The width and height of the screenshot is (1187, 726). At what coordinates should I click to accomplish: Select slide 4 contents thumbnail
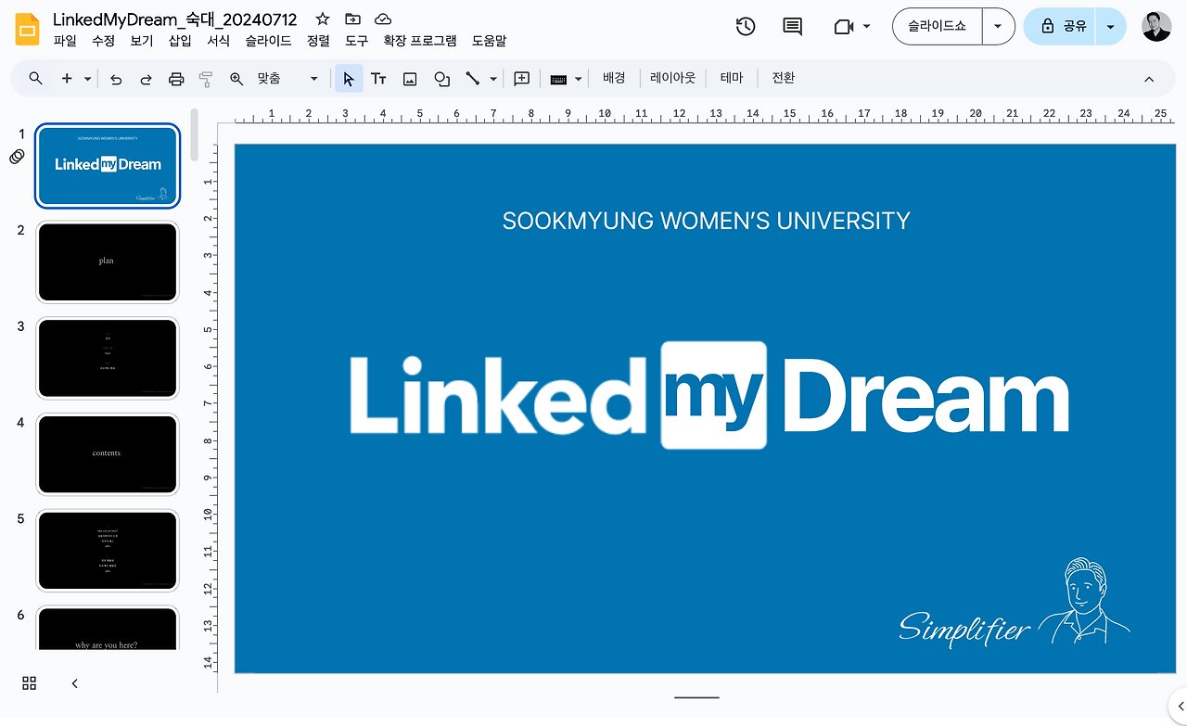pyautogui.click(x=107, y=454)
